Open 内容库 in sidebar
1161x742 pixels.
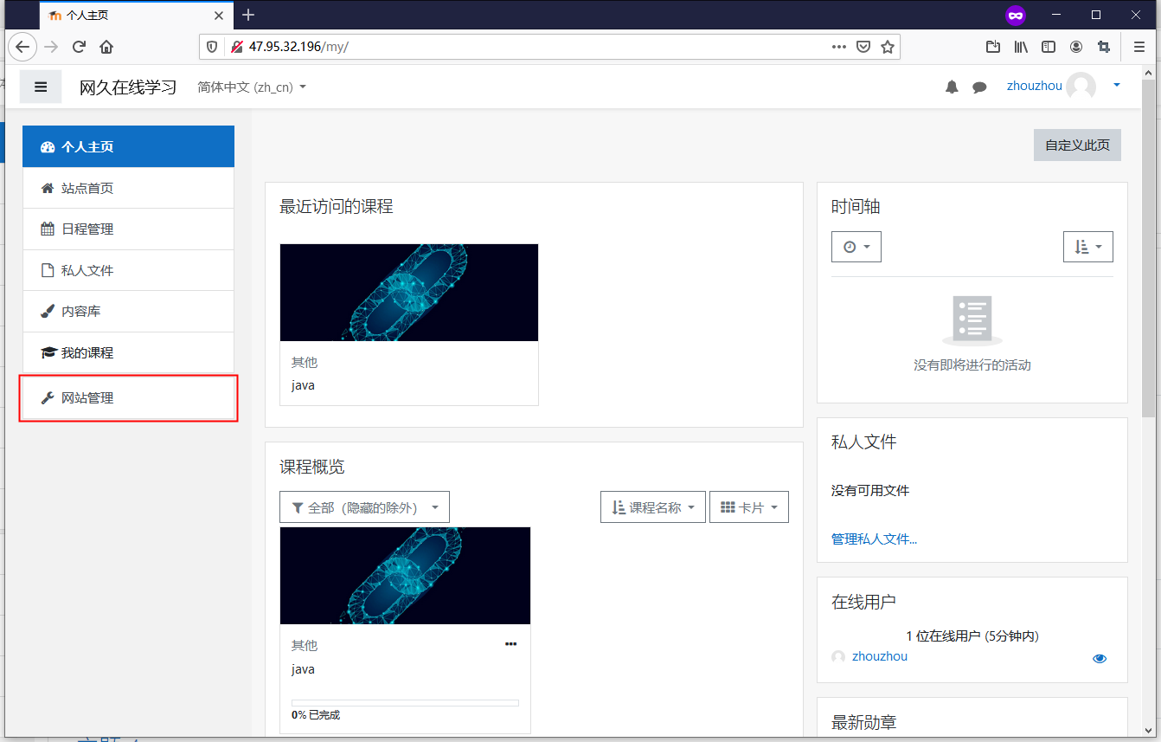pos(128,311)
